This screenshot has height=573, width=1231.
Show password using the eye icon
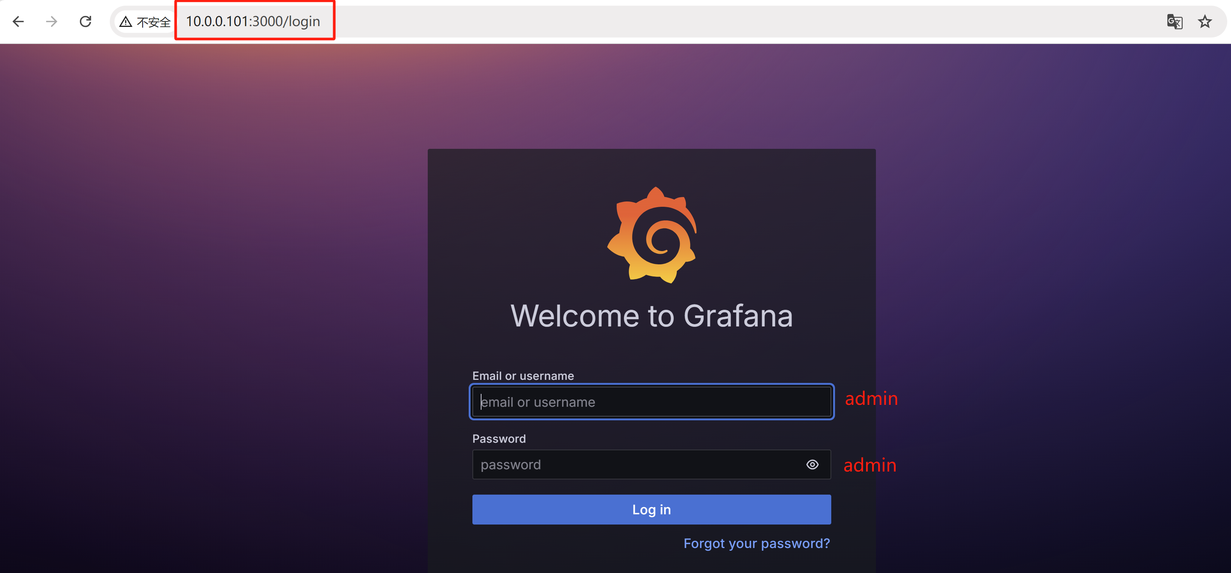point(812,464)
